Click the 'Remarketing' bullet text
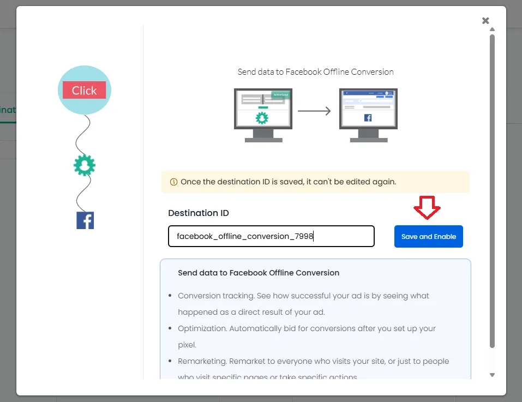This screenshot has width=522, height=402. click(x=313, y=369)
